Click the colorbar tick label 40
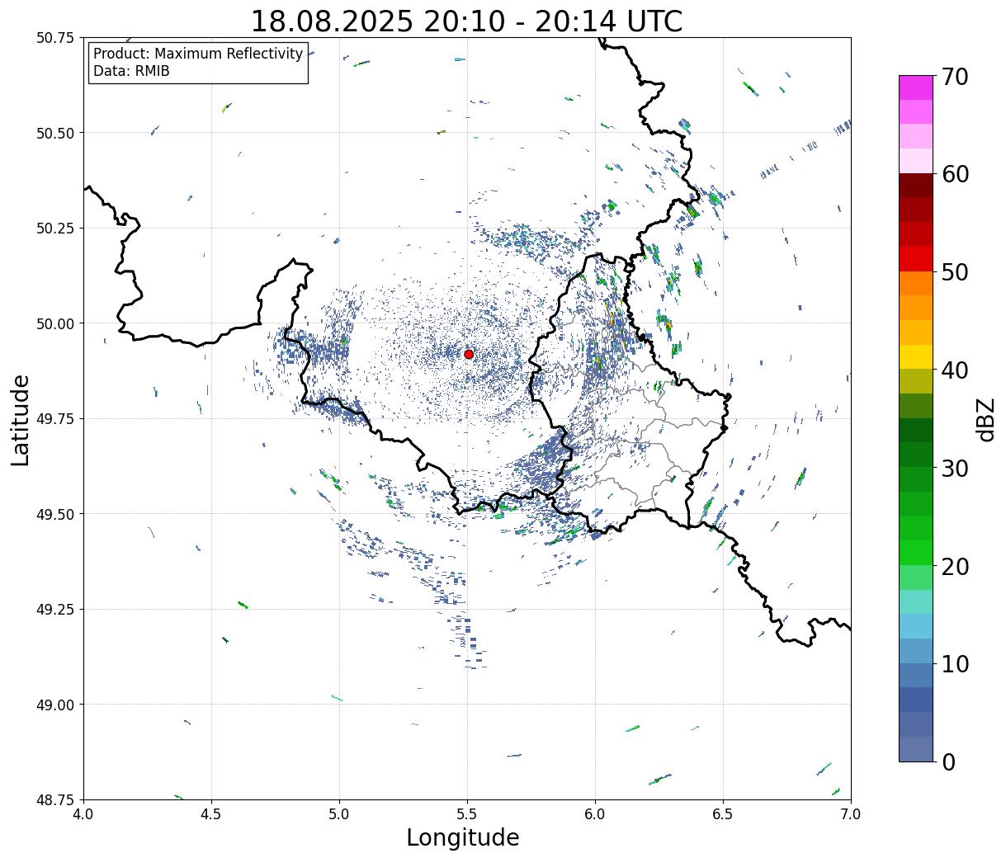This screenshot has width=1006, height=858. [955, 370]
